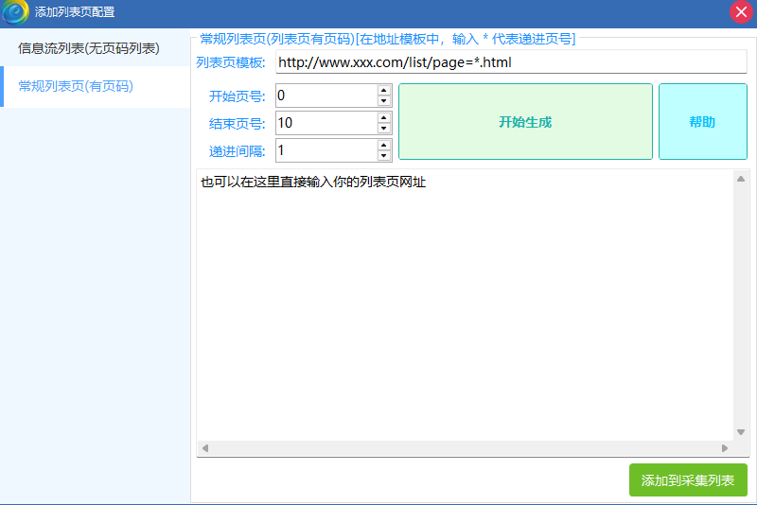Select 常规列表页(有页码) tab
This screenshot has width=757, height=505.
76,86
